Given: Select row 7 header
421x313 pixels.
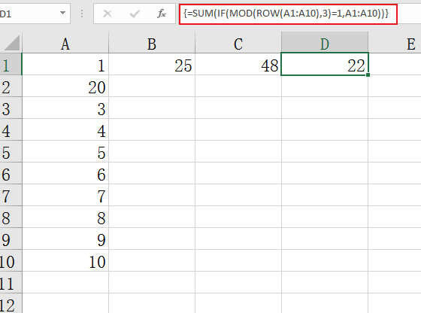Looking at the screenshot, I should (11, 195).
